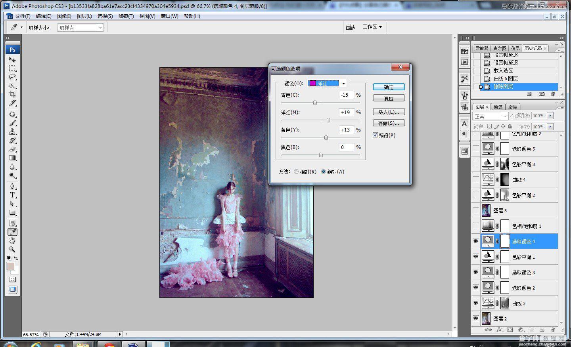
Task: Select the 相对(R) method radio button
Action: [296, 172]
